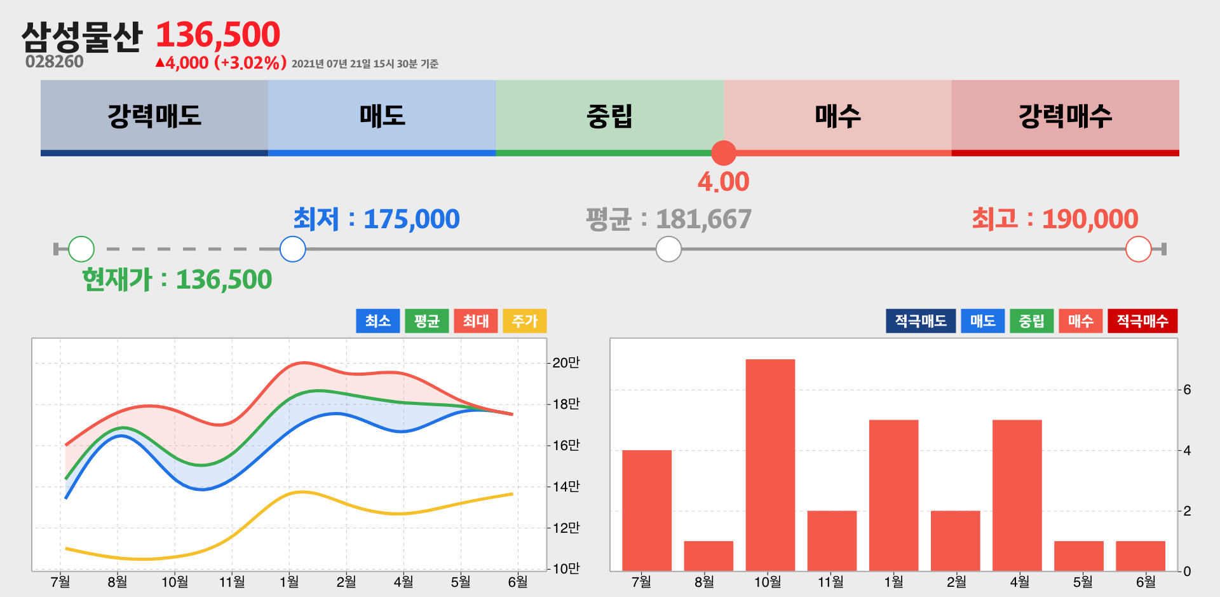Click the 2월 bar in bar chart
The height and width of the screenshot is (597, 1220).
(x=955, y=540)
